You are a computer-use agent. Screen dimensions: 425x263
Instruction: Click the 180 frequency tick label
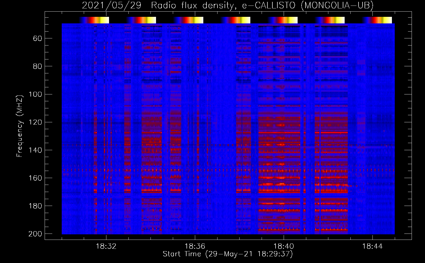click(x=35, y=206)
